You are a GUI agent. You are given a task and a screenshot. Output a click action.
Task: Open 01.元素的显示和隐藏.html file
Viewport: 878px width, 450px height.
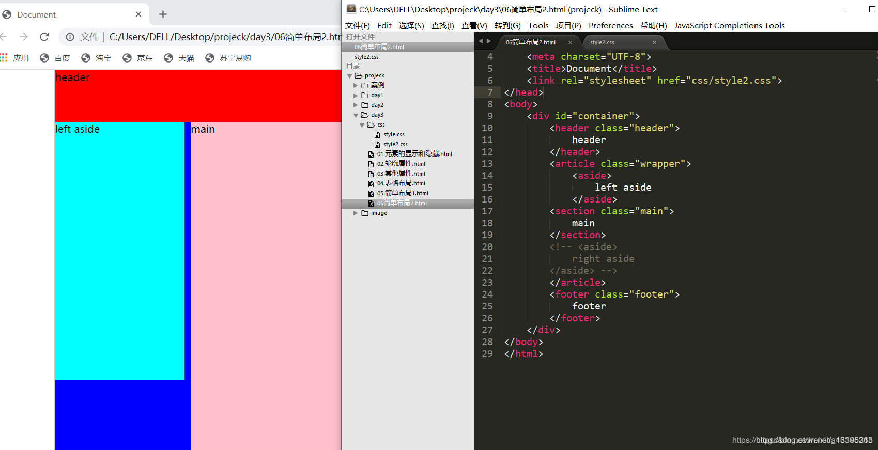[x=414, y=154]
